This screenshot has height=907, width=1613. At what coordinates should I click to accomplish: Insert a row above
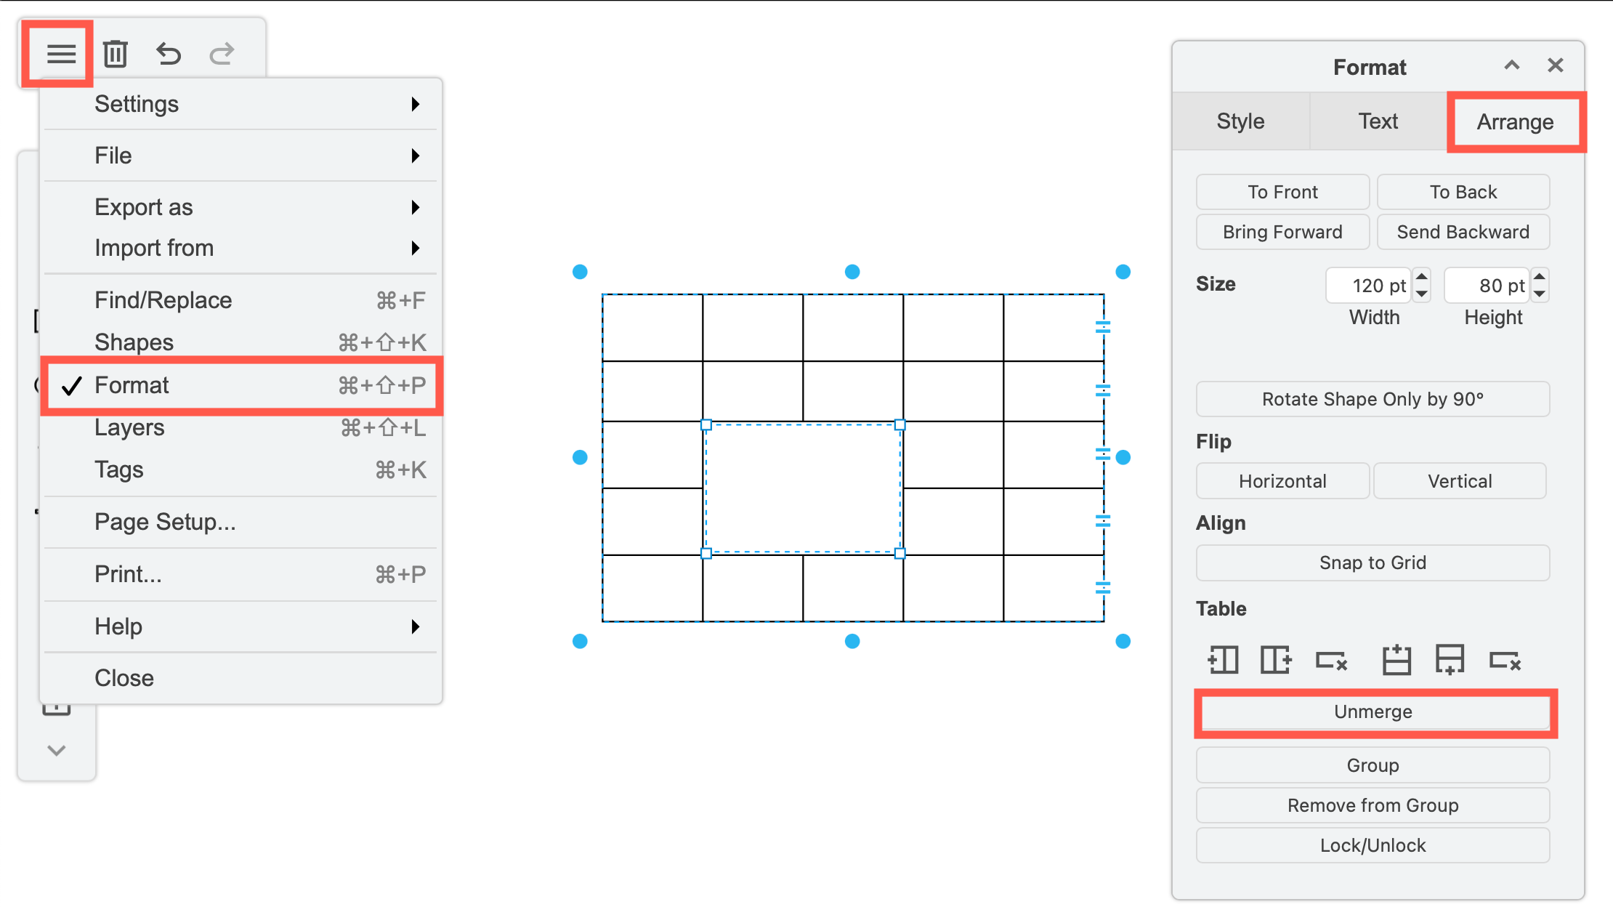1396,660
